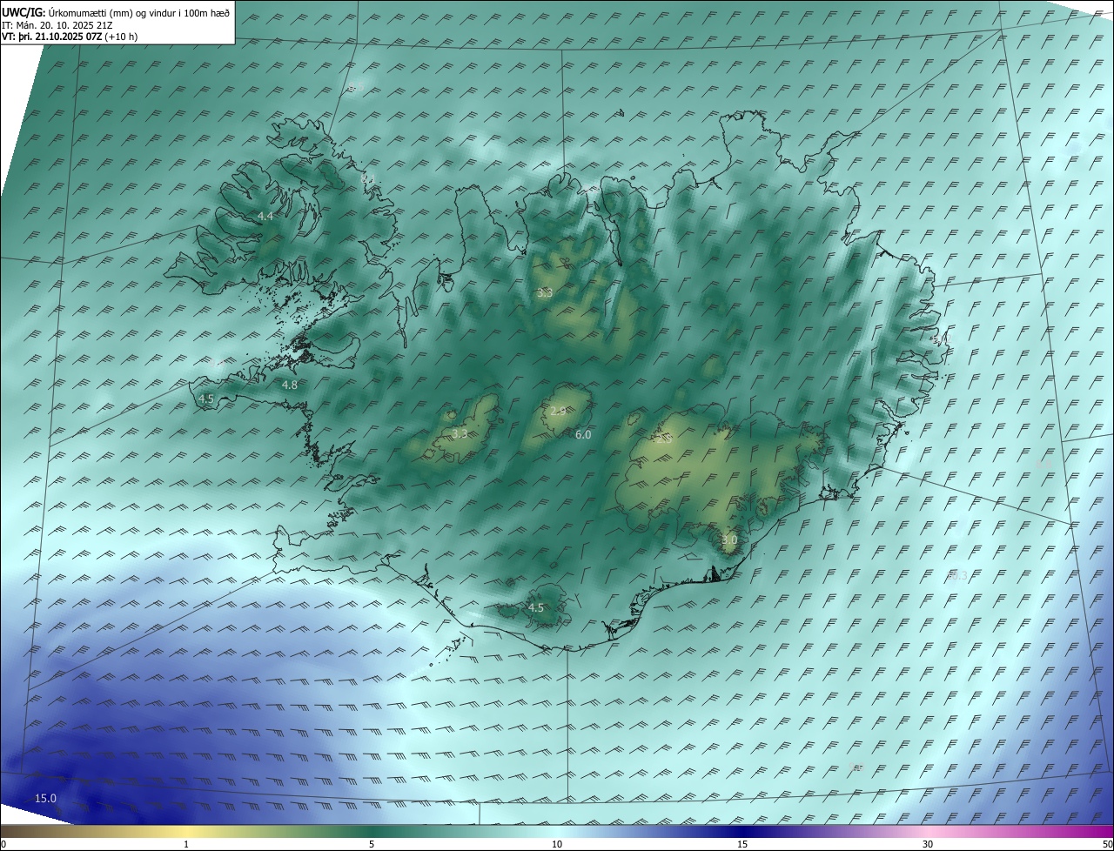
Task: Click the color scale tick labeled 10
Action: click(557, 845)
